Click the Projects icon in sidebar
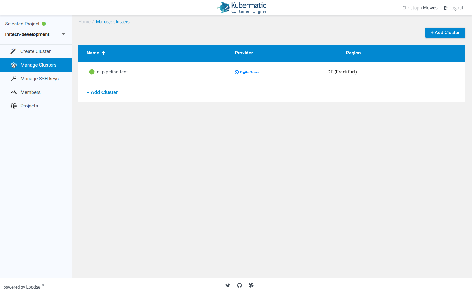 point(14,106)
